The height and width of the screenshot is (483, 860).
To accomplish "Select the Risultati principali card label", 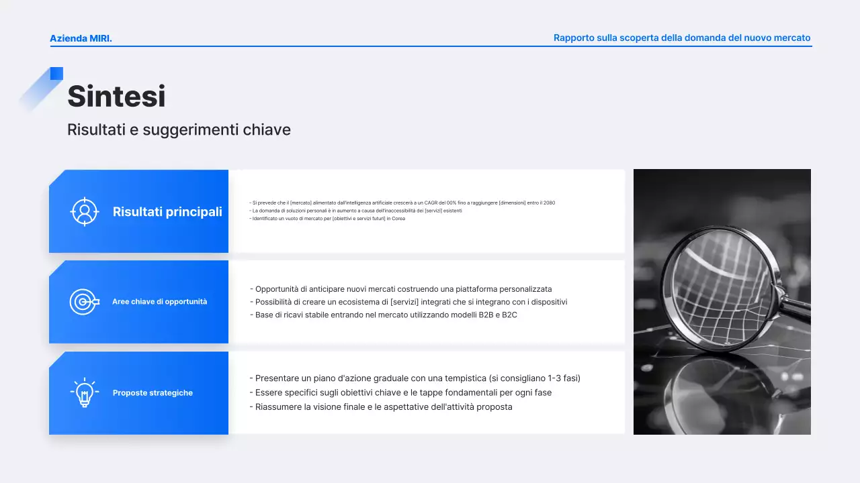I will pyautogui.click(x=168, y=211).
